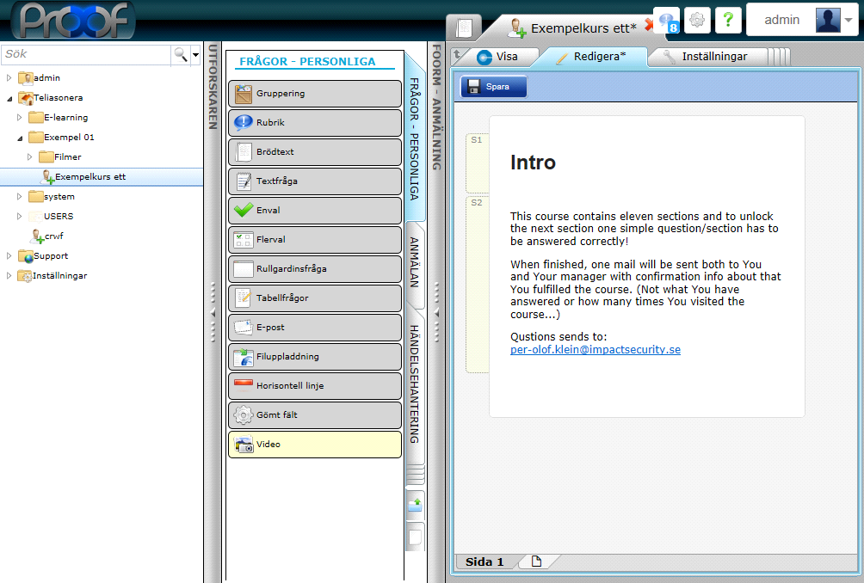This screenshot has height=583, width=864.
Task: Click the Gruppering question type icon
Action: (x=243, y=94)
